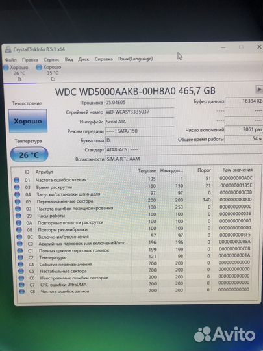Open the Язык(Language) menu
Viewport: 263px width, 351px height.
(x=136, y=59)
